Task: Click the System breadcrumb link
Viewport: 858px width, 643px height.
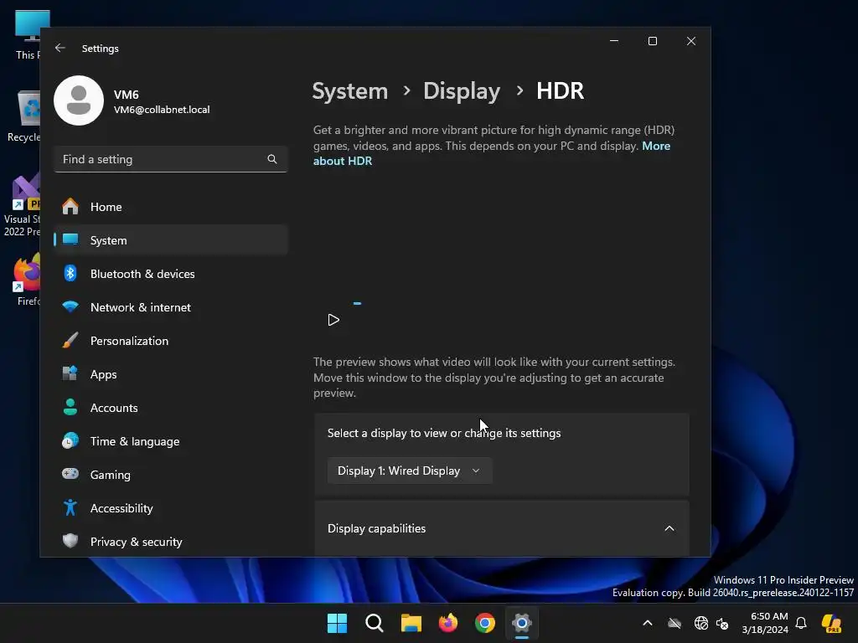Action: (349, 90)
